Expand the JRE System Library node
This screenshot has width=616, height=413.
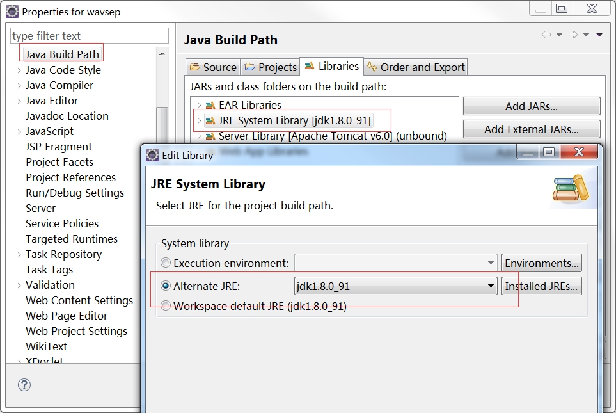tap(199, 121)
